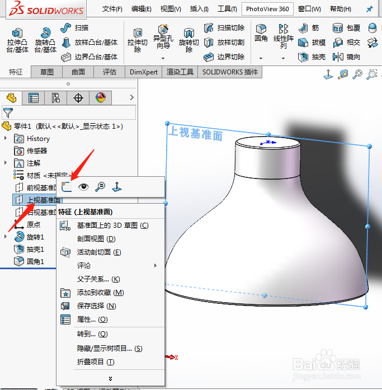The width and height of the screenshot is (382, 390).
Task: Select the Extruded Boss/Base (拉伸凸台/基体) tool
Action: (17, 40)
